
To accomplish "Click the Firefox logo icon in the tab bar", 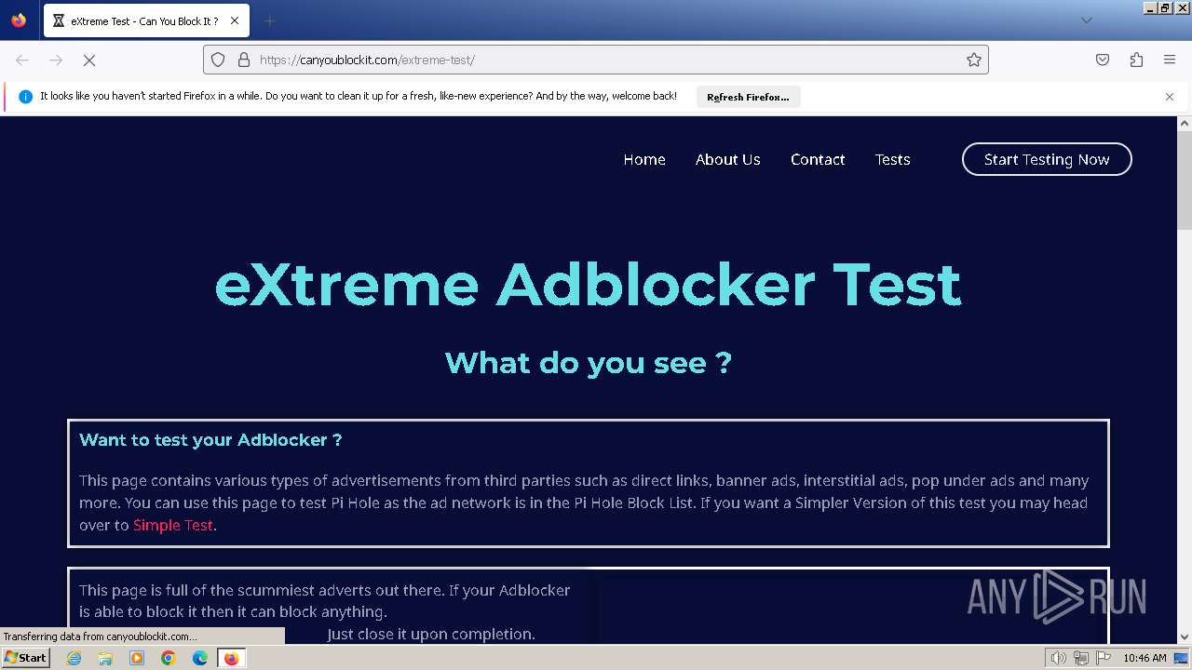I will coord(19,20).
